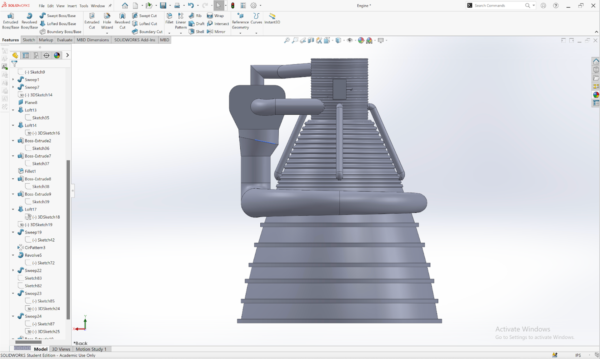
Task: Open the Insert menu
Action: [72, 6]
